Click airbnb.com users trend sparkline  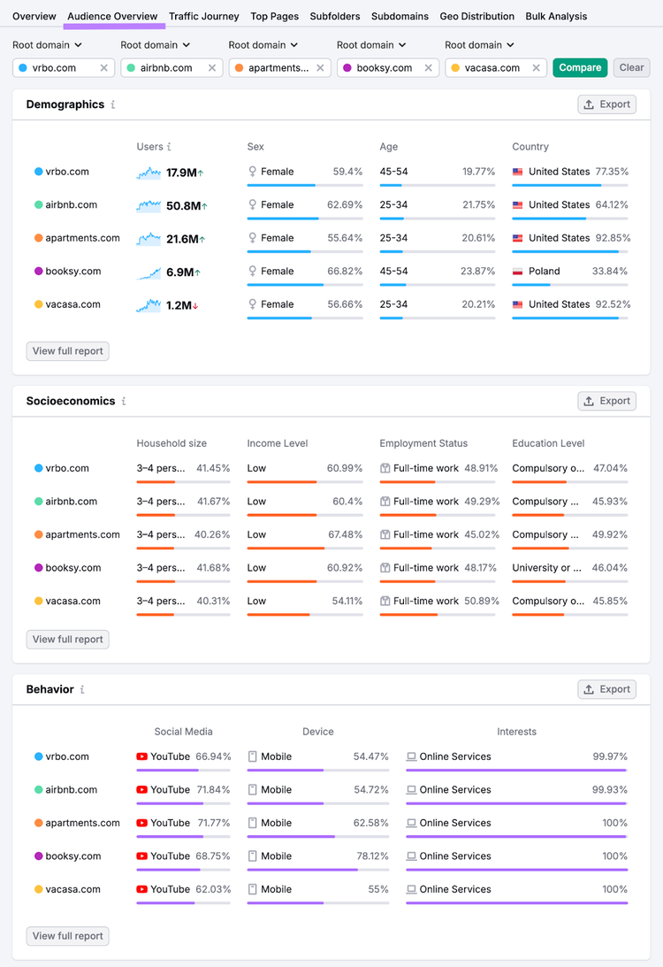[149, 206]
